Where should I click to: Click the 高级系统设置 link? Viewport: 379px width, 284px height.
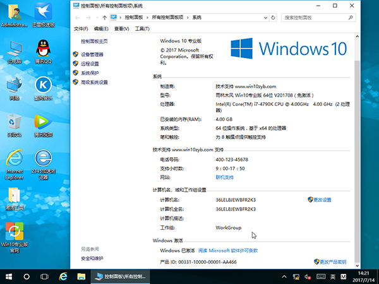[93, 82]
